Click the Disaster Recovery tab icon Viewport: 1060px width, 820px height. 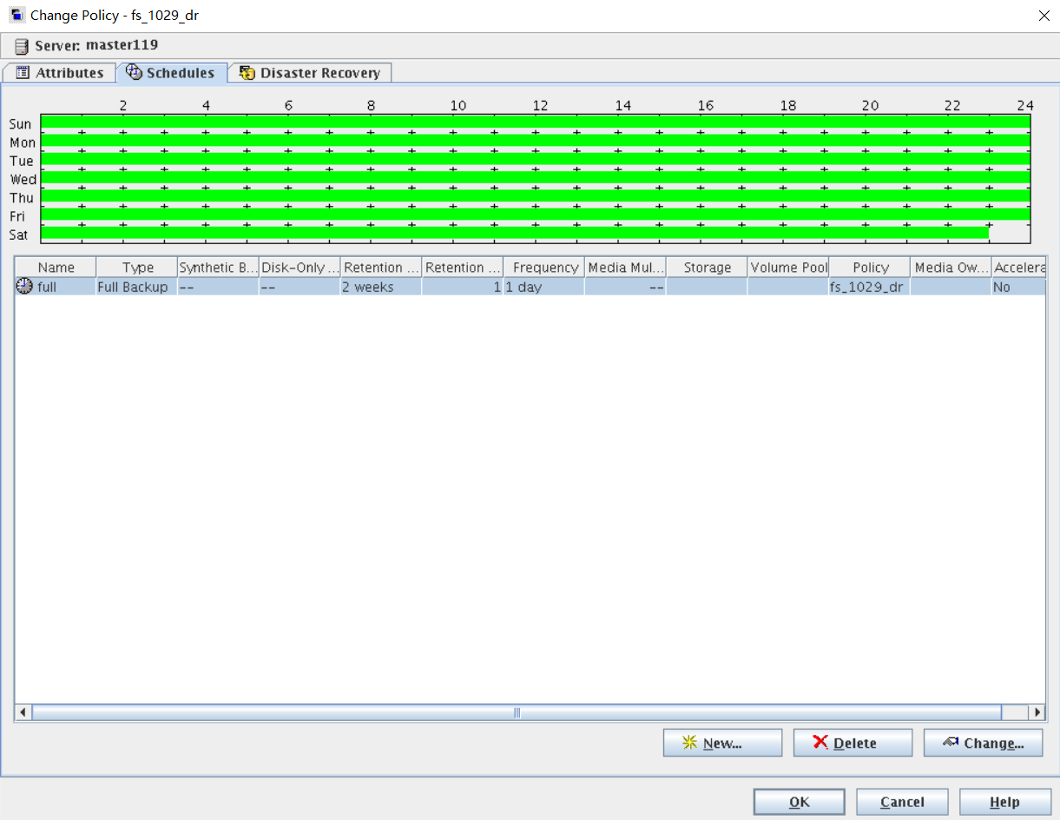pyautogui.click(x=247, y=73)
